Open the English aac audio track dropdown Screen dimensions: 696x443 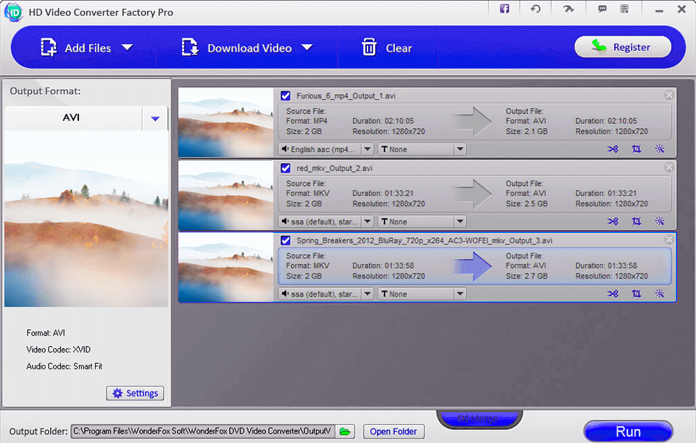[367, 148]
